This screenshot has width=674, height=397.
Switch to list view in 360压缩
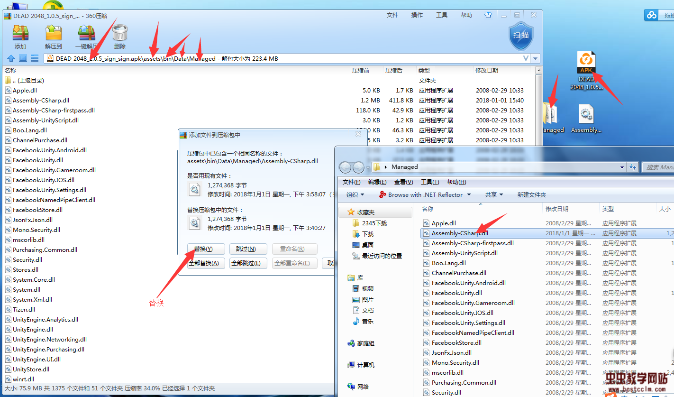click(35, 58)
